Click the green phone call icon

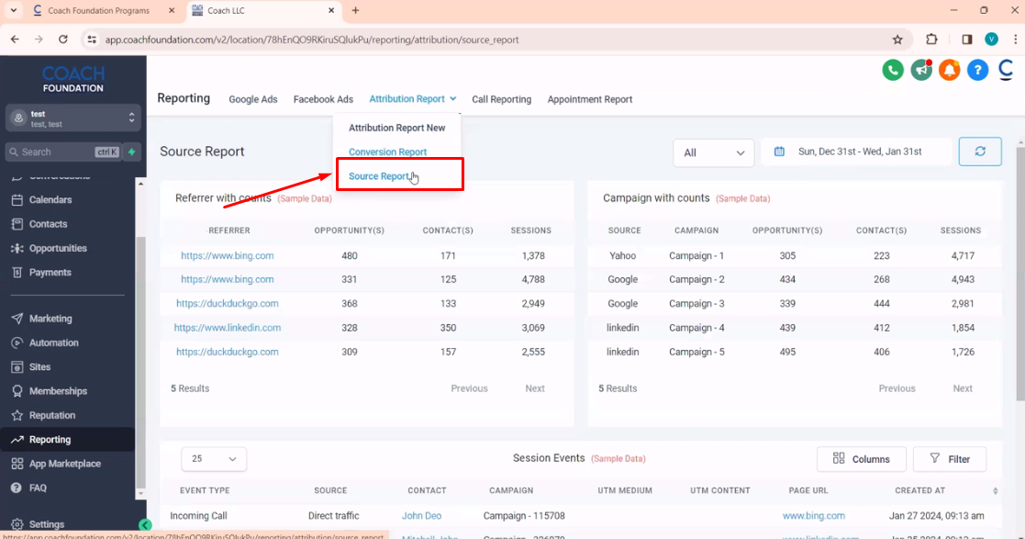click(893, 71)
